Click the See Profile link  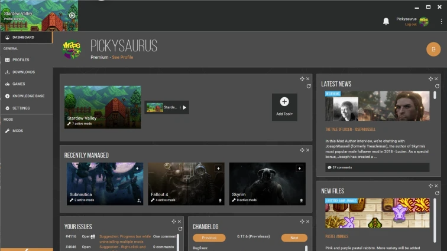tap(122, 57)
